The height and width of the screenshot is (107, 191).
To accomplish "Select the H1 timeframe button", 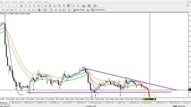I will tap(16, 10).
